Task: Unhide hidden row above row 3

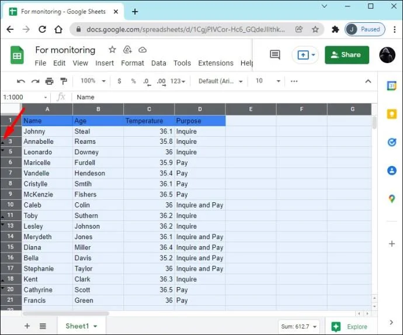Action: [2, 142]
